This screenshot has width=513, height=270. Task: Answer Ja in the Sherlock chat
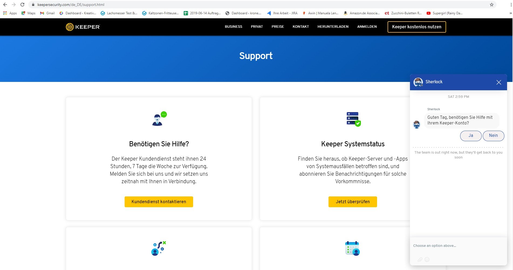click(471, 136)
